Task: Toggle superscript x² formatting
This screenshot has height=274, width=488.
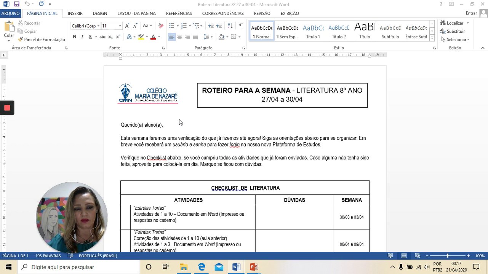Action: (x=118, y=37)
